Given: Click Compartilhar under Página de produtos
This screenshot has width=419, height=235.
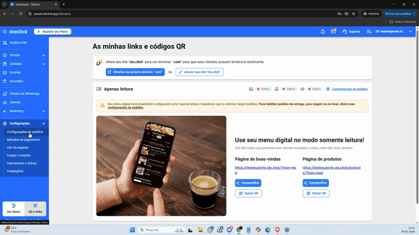Looking at the screenshot, I should click(316, 183).
